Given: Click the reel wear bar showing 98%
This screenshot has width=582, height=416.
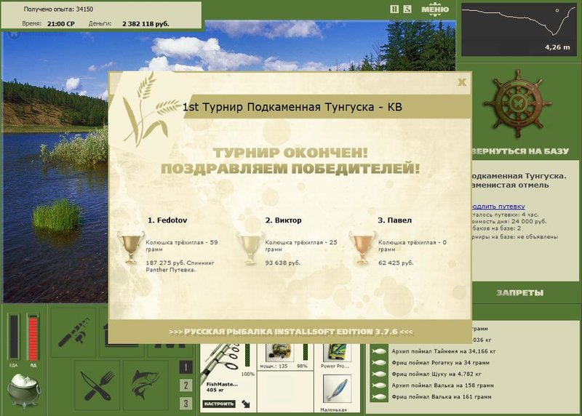Looking at the screenshot, I should 306,352.
